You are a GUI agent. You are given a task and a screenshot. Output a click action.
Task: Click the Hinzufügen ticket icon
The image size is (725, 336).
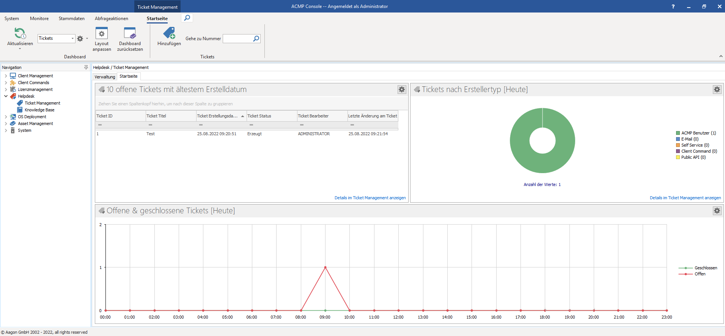pos(169,33)
